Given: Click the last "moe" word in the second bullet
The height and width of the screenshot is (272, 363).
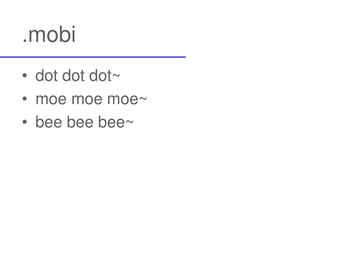Looking at the screenshot, I should point(123,100).
